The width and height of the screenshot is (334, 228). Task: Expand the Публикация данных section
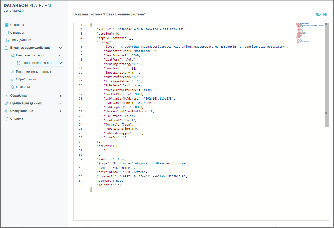tap(60, 104)
